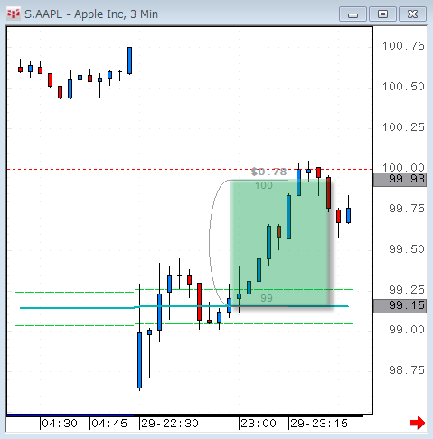Click the red scroll-right arrow
Screen dimensions: 433x439
[418, 423]
